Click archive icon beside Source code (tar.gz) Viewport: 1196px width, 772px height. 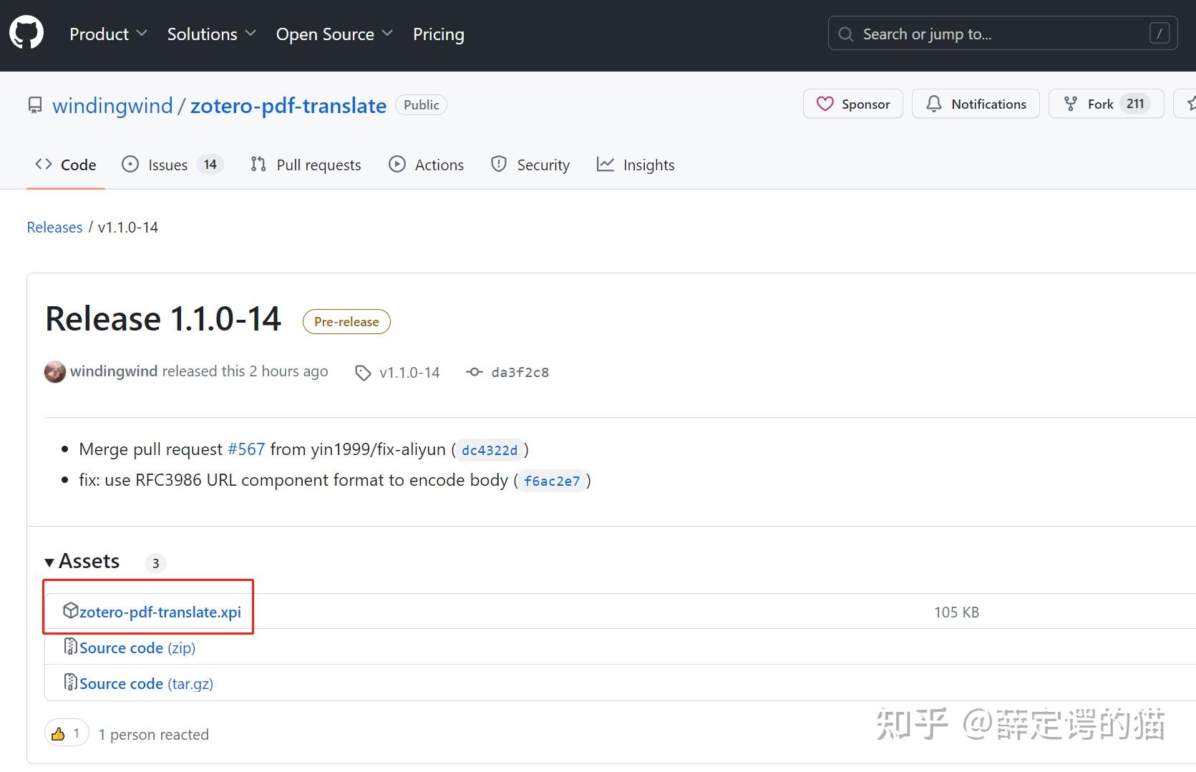pos(70,682)
